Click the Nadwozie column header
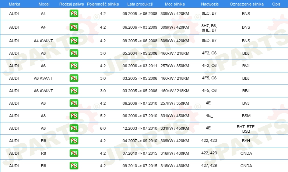 click(x=210, y=4)
